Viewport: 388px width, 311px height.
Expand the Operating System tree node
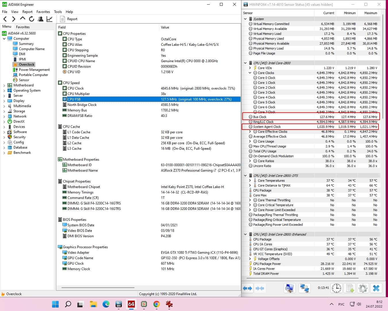4,90
